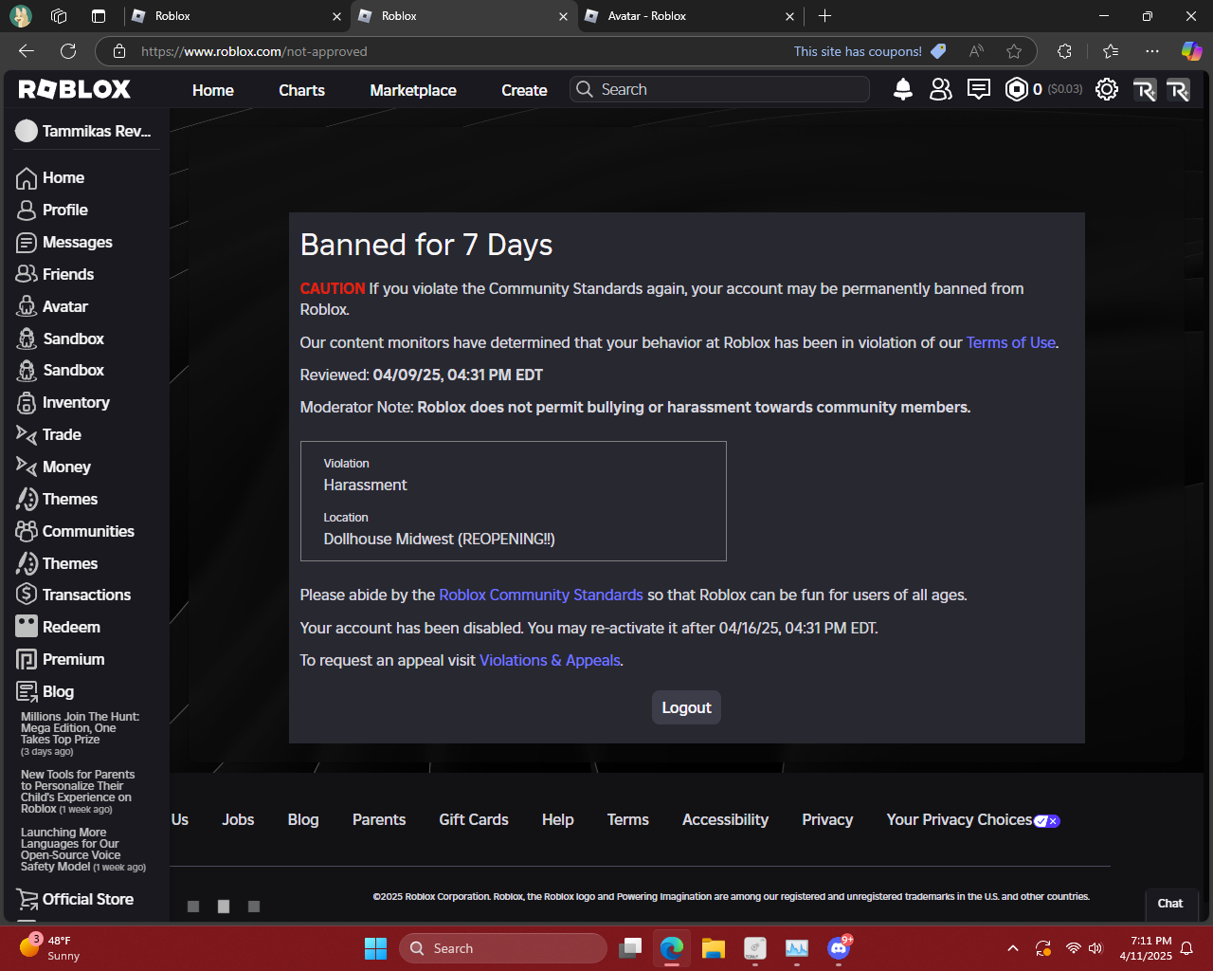Open the Terms footer link

628,820
